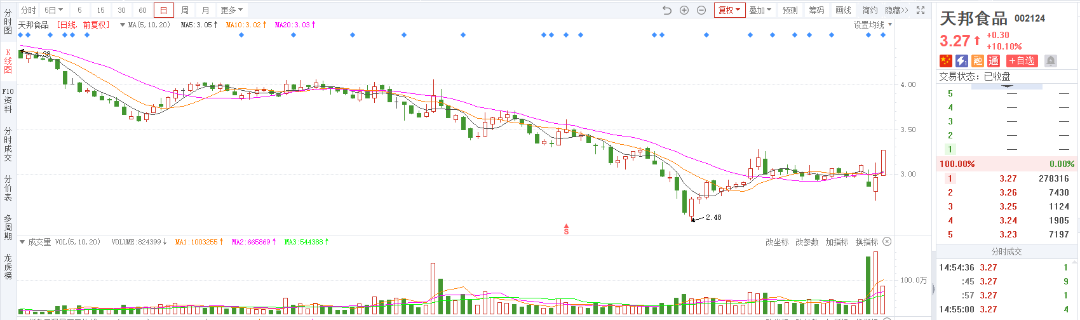Screen dimensions: 1080x320
Task: Zoom in the chart with plus icon
Action: tap(684, 10)
